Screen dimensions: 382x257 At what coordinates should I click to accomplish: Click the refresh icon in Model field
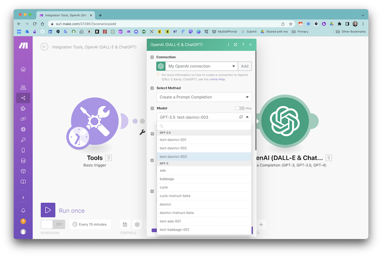(x=241, y=117)
